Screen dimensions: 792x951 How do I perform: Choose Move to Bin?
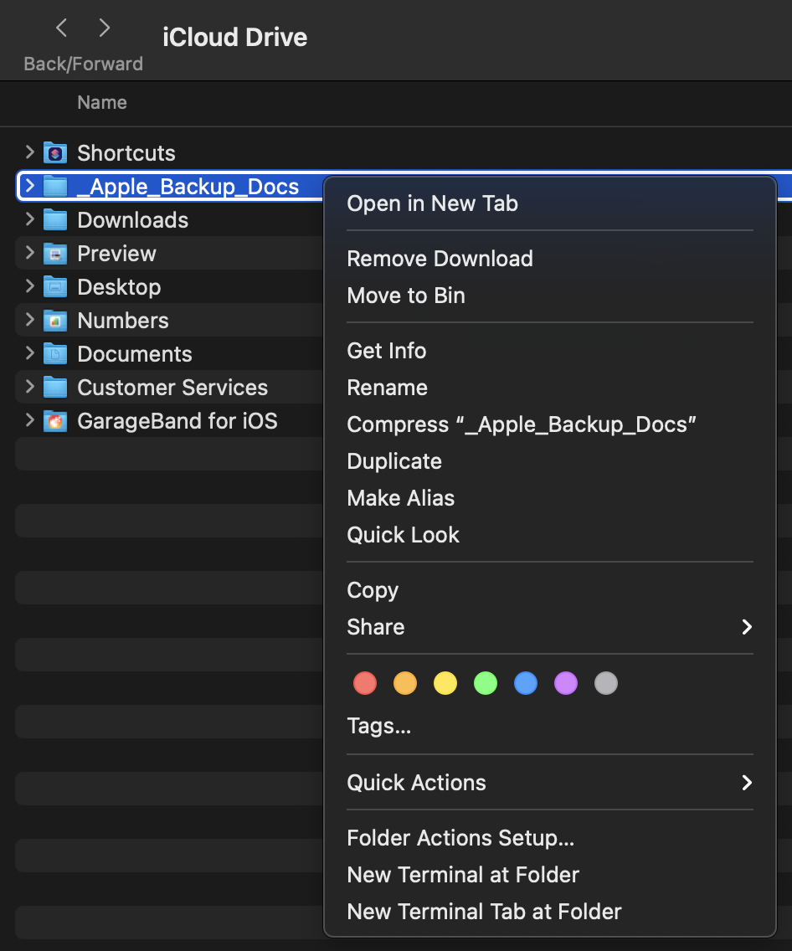pos(406,296)
